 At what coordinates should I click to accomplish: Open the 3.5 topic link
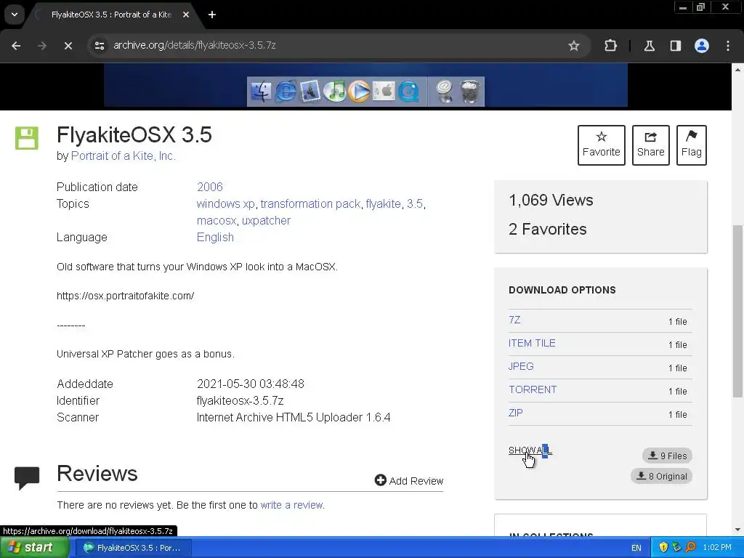point(415,204)
